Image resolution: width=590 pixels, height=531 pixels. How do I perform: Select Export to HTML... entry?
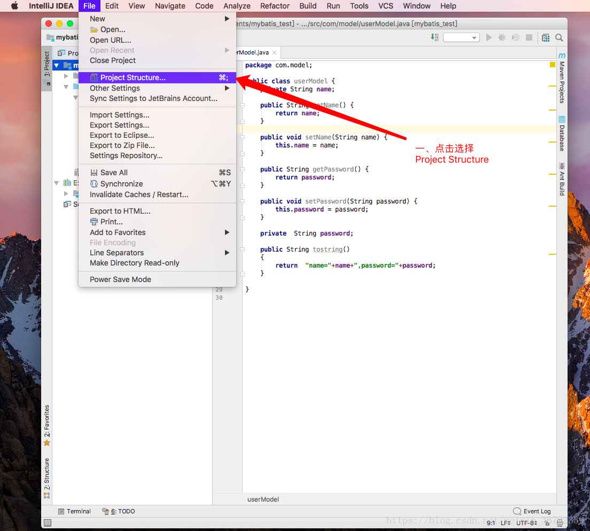click(157, 212)
